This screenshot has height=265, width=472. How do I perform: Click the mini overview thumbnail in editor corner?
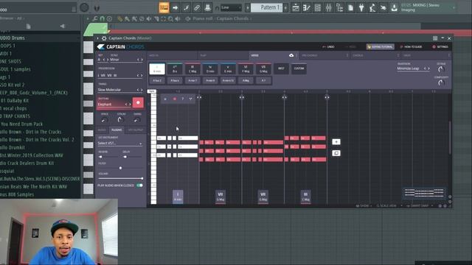[424, 193]
